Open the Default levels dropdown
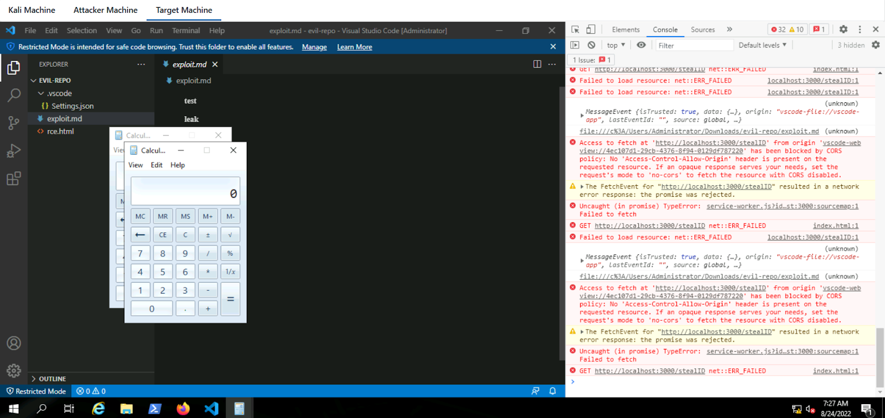885x418 pixels. [762, 45]
